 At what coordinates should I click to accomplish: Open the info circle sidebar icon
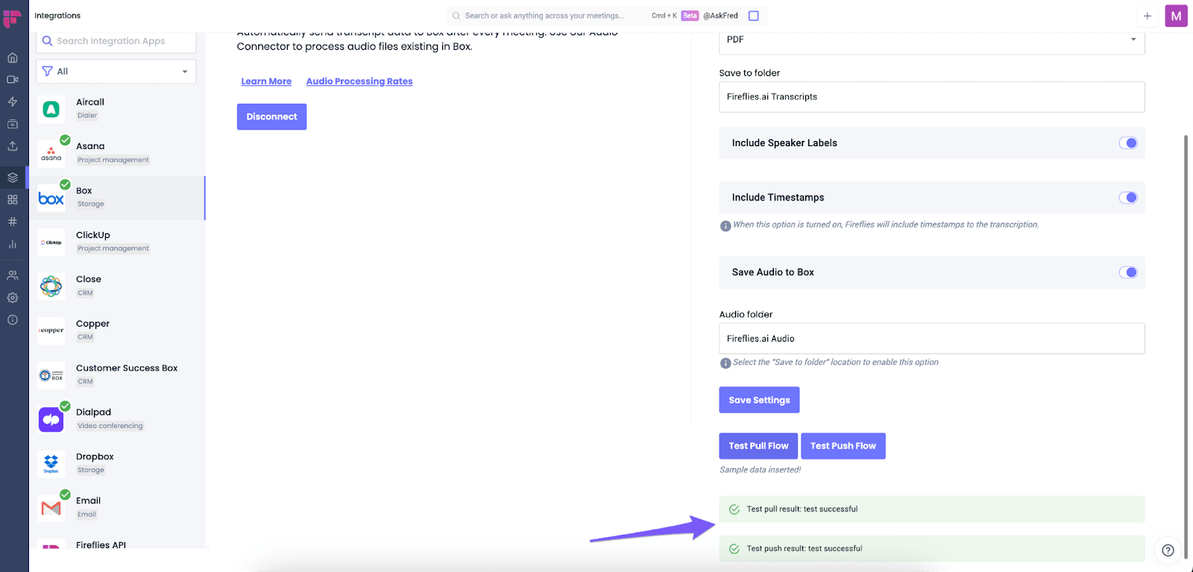[x=13, y=320]
